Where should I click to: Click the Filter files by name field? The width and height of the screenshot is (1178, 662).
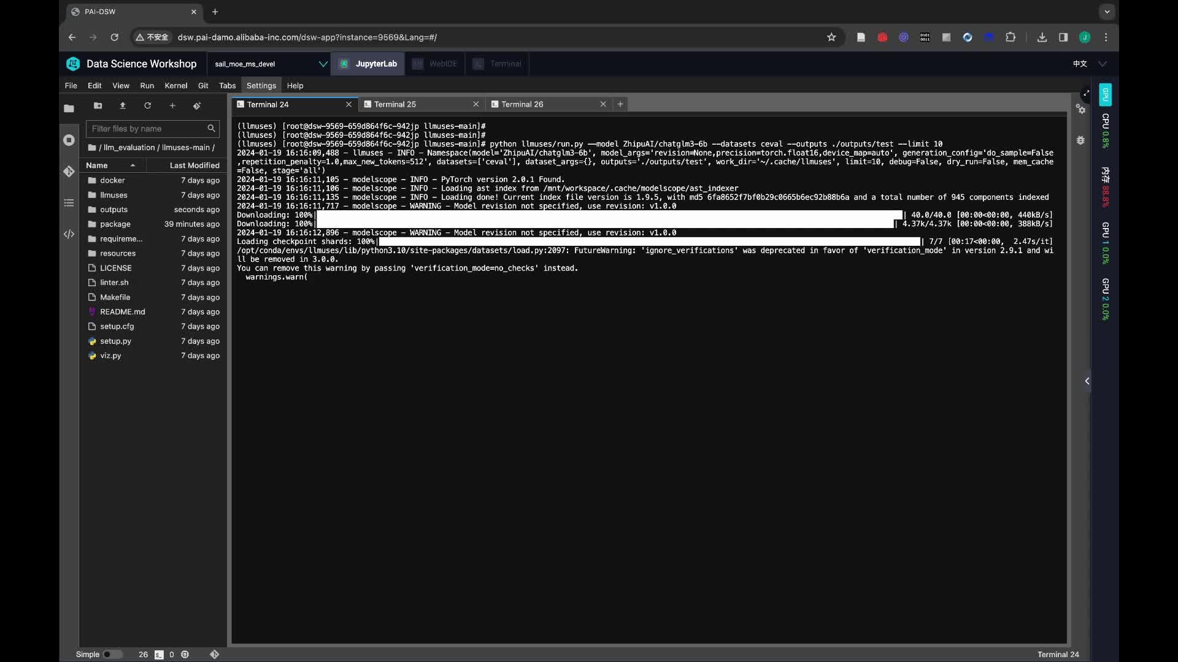point(147,129)
